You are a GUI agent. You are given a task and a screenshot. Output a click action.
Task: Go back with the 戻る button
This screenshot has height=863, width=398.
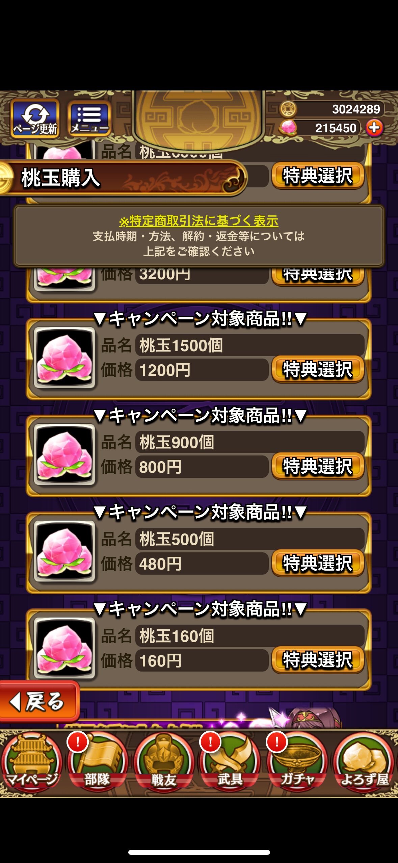(39, 702)
